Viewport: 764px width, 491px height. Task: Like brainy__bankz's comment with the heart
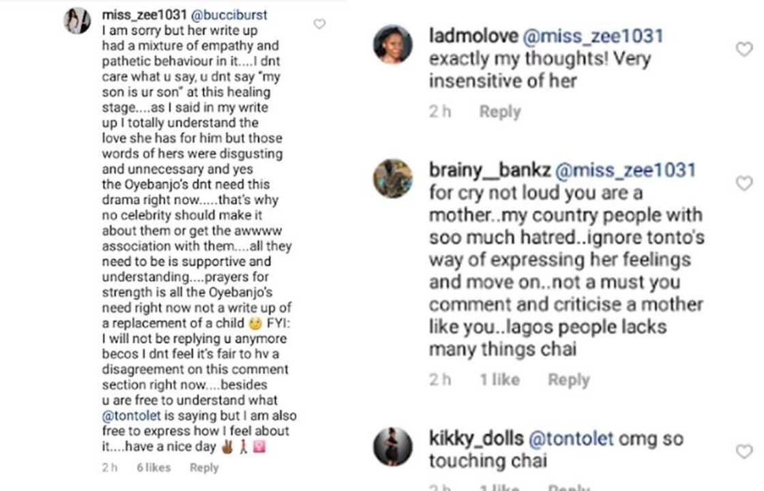(x=744, y=183)
